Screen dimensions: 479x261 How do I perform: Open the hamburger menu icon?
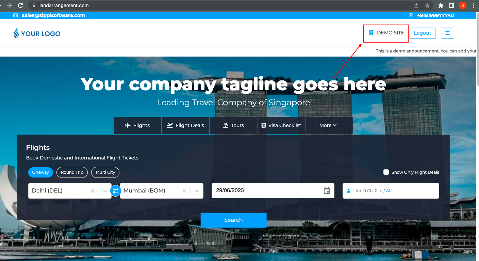[x=447, y=33]
